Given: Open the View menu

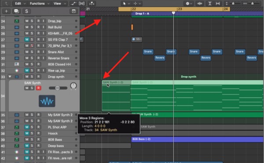Looking at the screenshot, I should tap(59, 4).
